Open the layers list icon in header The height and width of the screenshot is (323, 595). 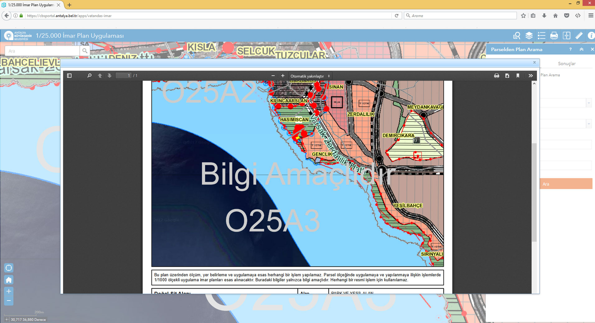point(529,36)
